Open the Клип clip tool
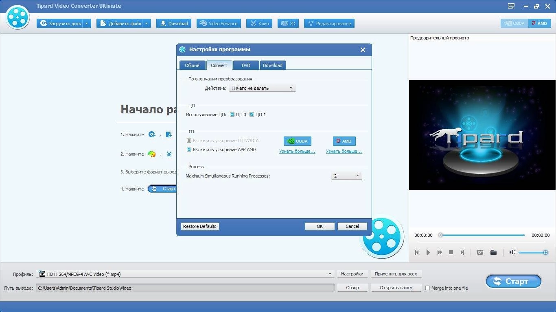Viewport: 556px width, 312px height. pos(259,24)
